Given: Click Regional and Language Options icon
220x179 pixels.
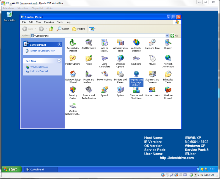Looking at the screenshot, I should (136, 78).
